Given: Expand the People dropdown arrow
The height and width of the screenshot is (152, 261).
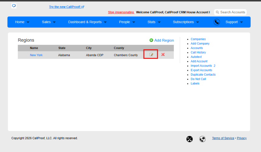Looking at the screenshot, I should coord(134,22).
